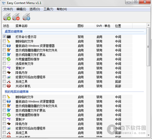
Task: Click the 状态 column header
Action: tap(8, 26)
